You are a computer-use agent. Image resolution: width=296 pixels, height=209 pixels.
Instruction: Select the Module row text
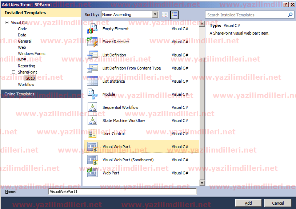click(x=109, y=94)
